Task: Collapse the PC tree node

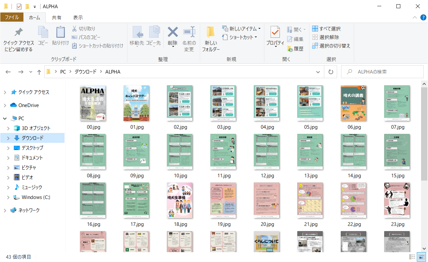Action: [5, 118]
